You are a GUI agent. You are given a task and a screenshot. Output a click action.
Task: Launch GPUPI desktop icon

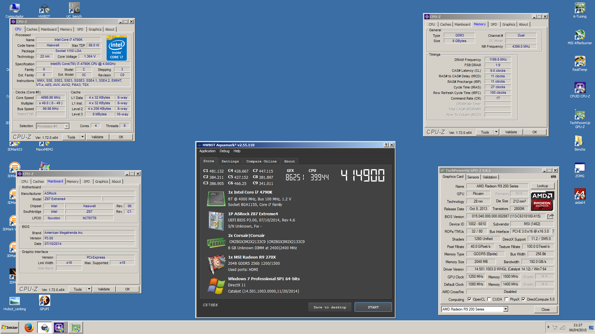pos(44,302)
